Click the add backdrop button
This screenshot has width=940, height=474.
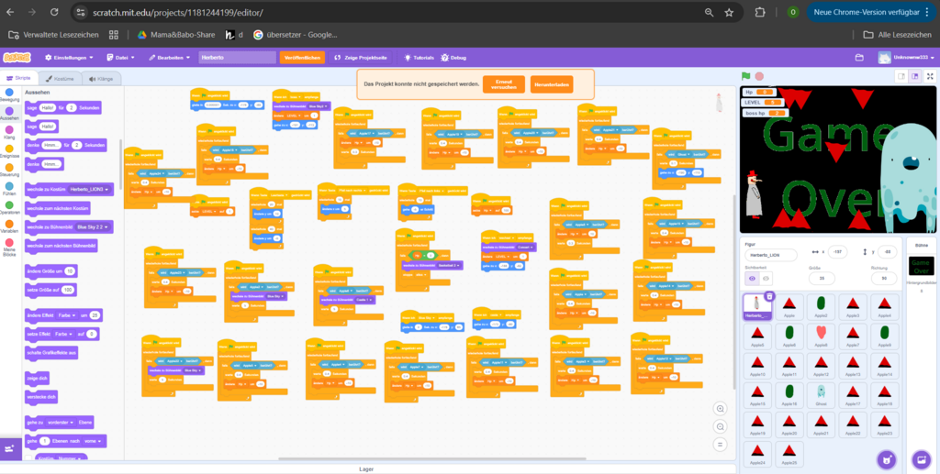(920, 458)
